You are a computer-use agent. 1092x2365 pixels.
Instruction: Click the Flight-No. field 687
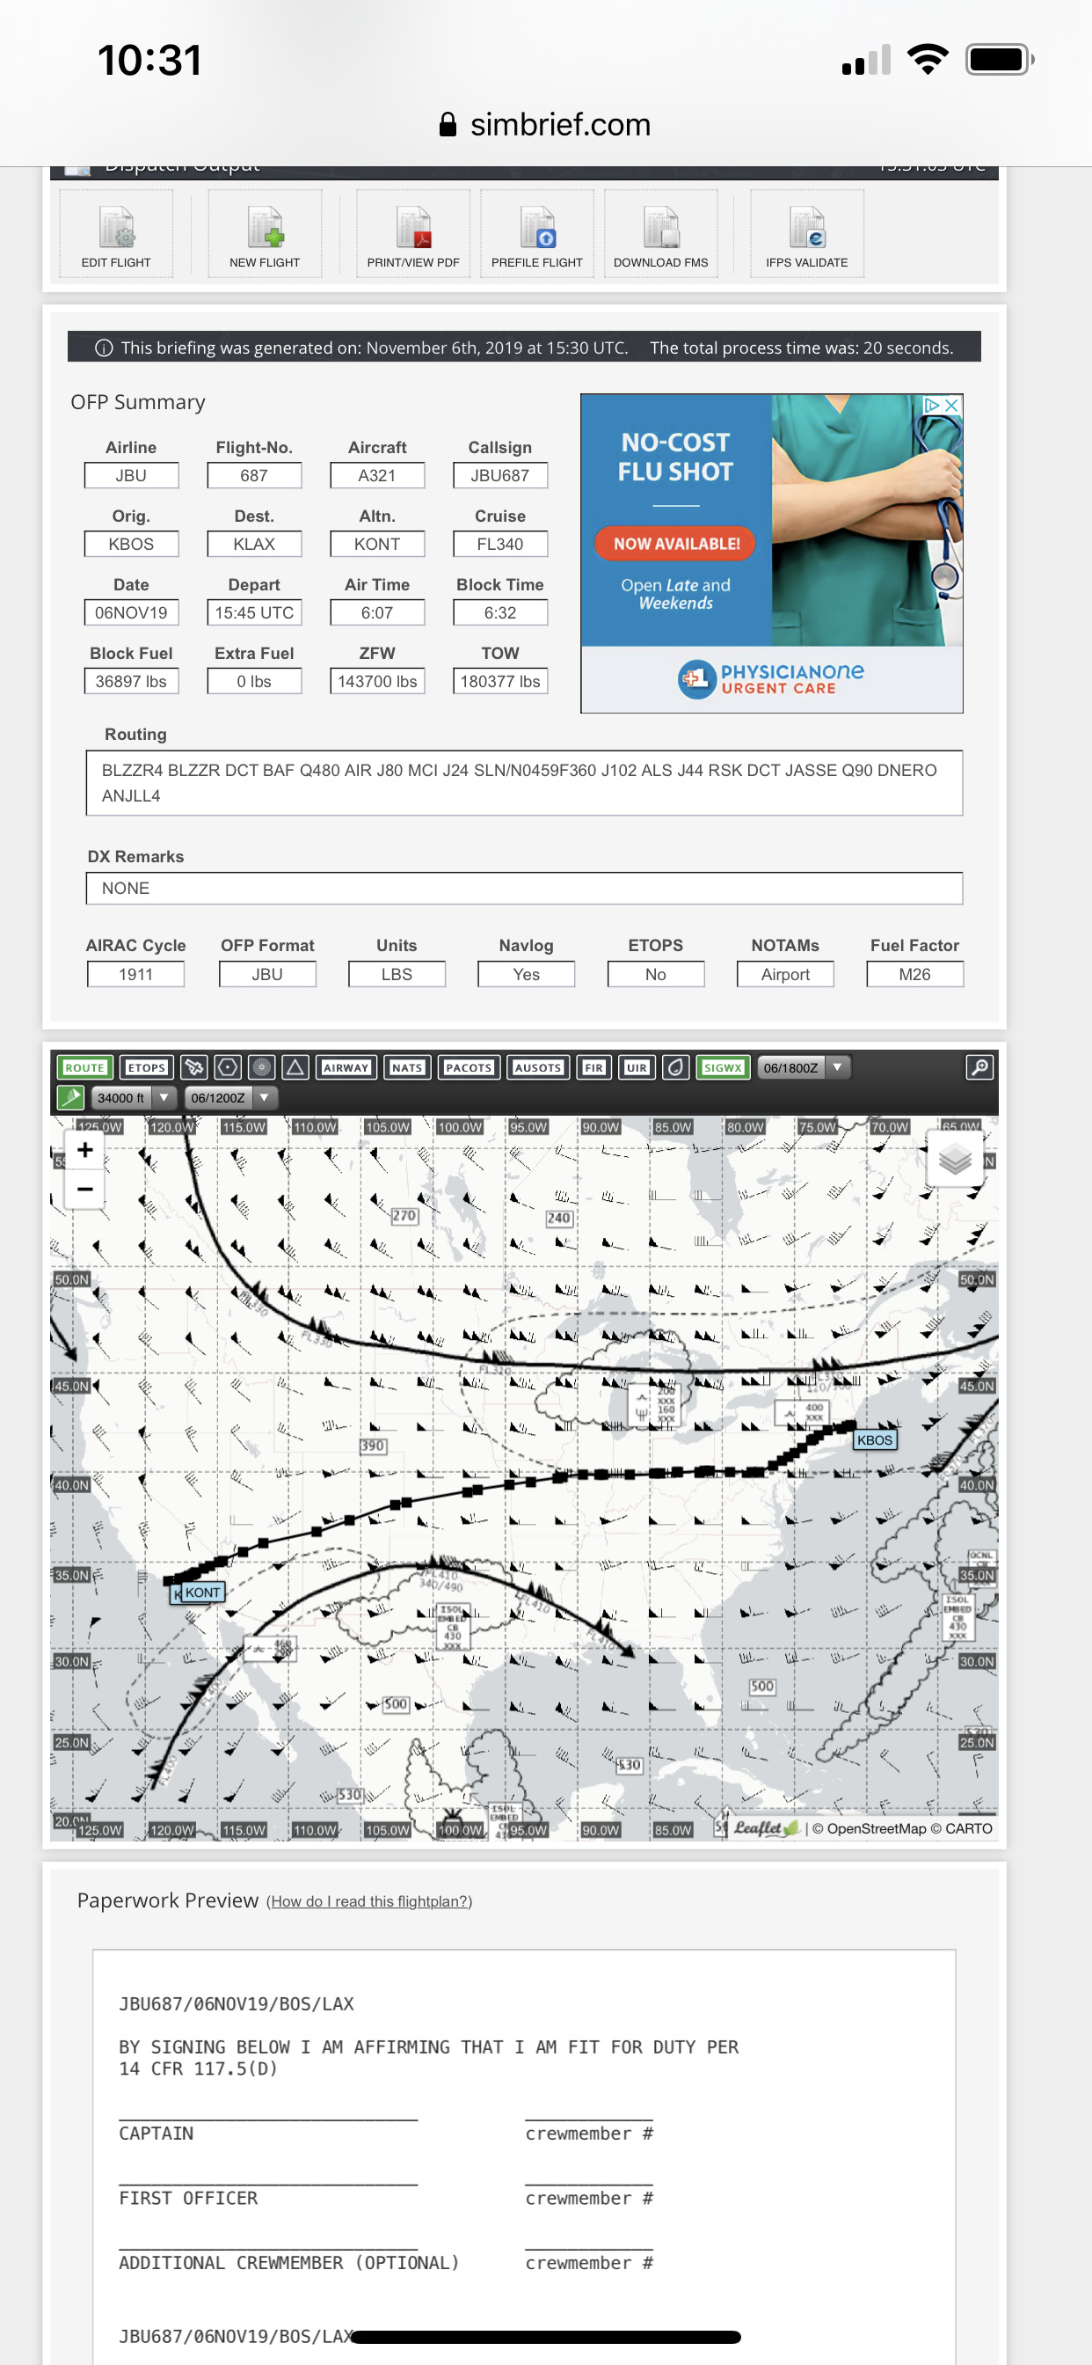[254, 476]
